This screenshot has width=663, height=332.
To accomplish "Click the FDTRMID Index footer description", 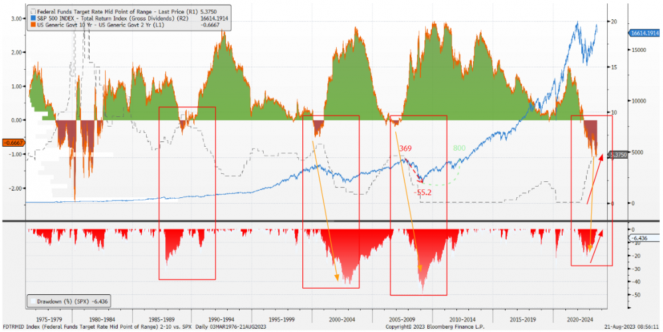I will (134, 327).
